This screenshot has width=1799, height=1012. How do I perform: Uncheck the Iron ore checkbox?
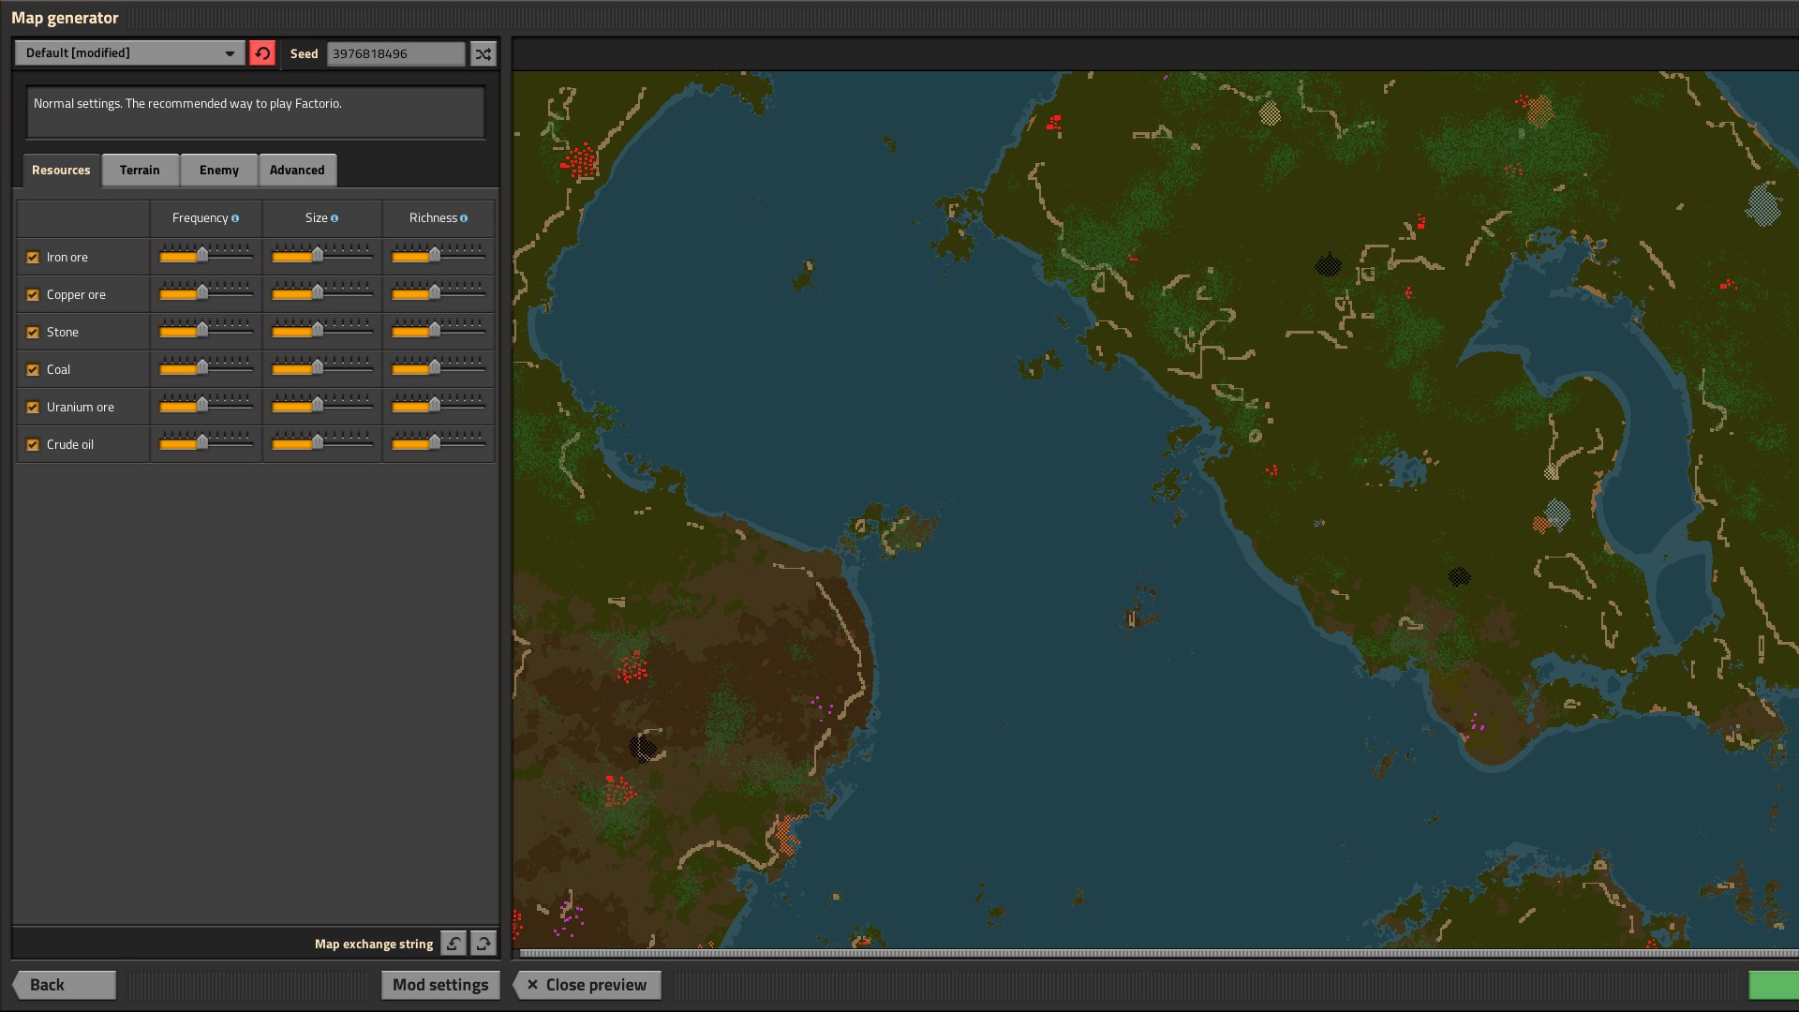pyautogui.click(x=33, y=257)
